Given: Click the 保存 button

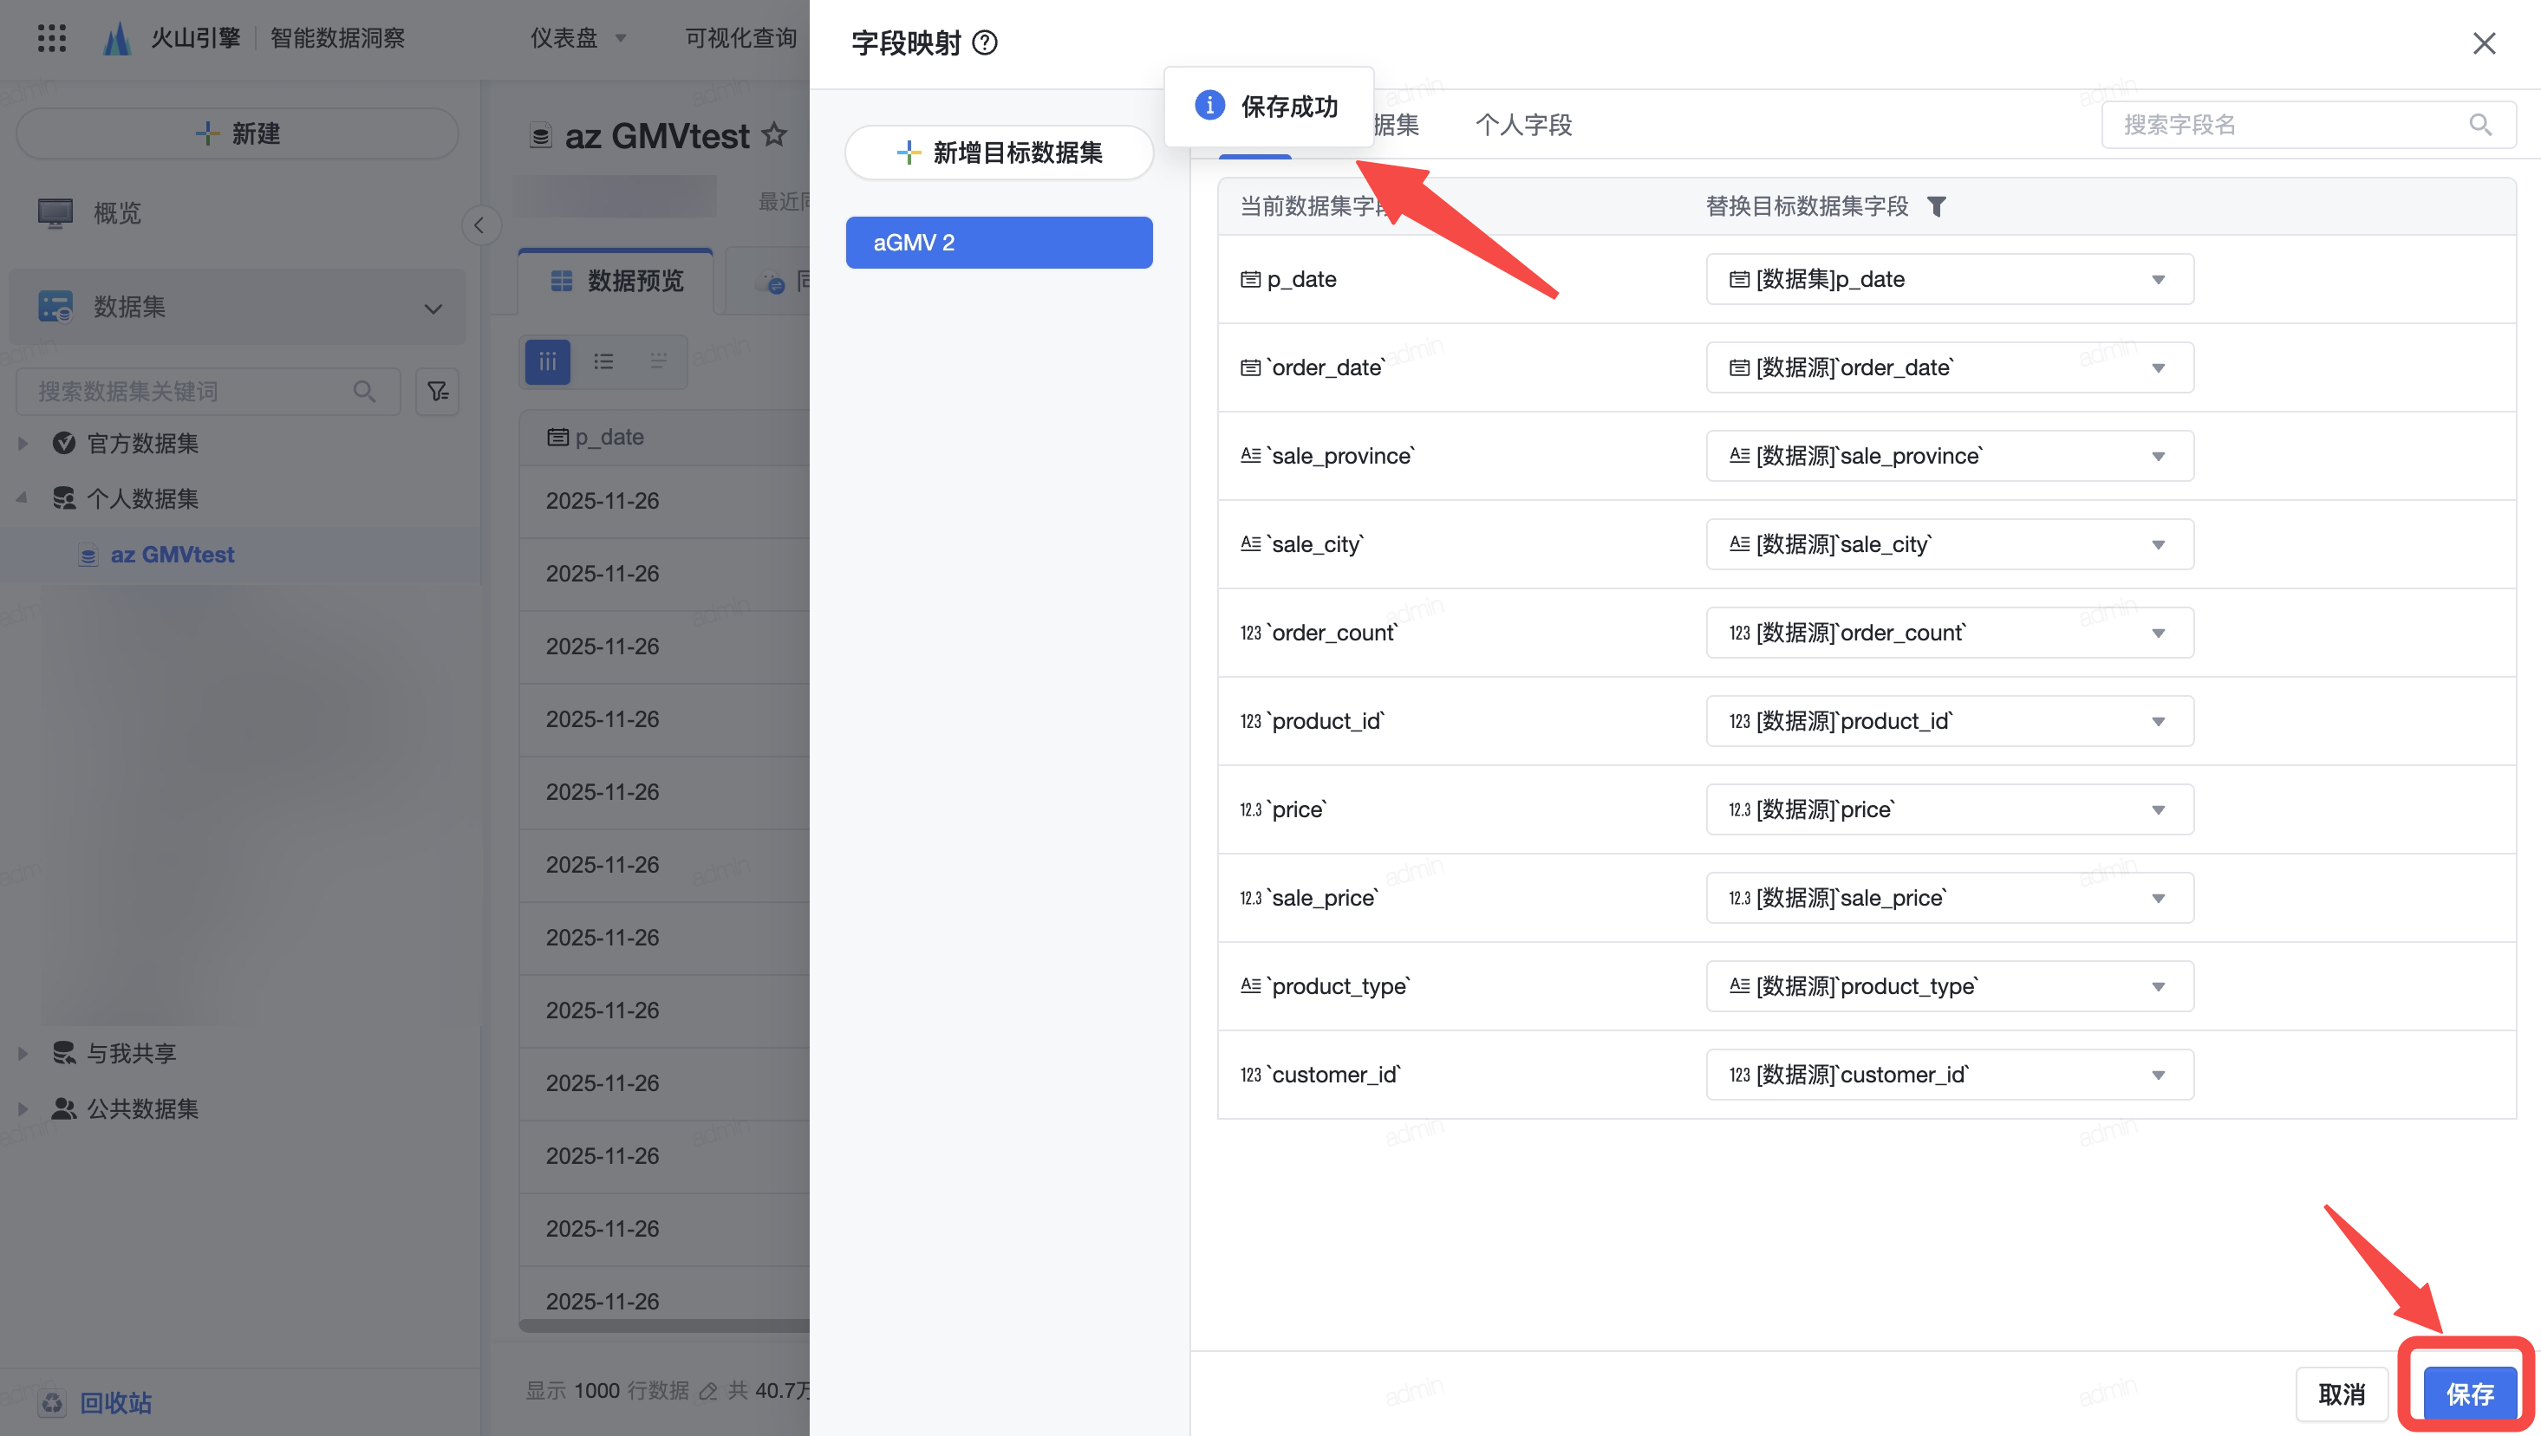Looking at the screenshot, I should [2469, 1394].
